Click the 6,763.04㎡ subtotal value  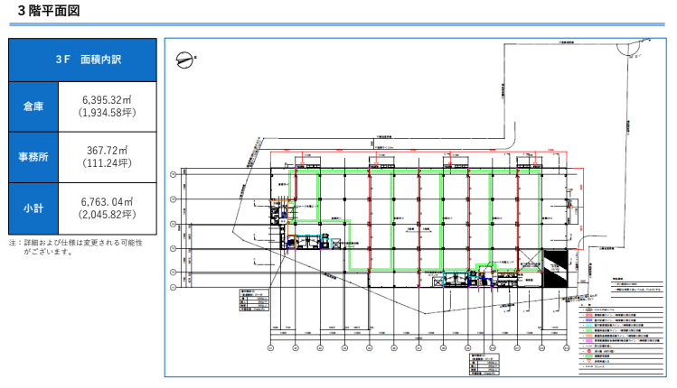point(107,200)
